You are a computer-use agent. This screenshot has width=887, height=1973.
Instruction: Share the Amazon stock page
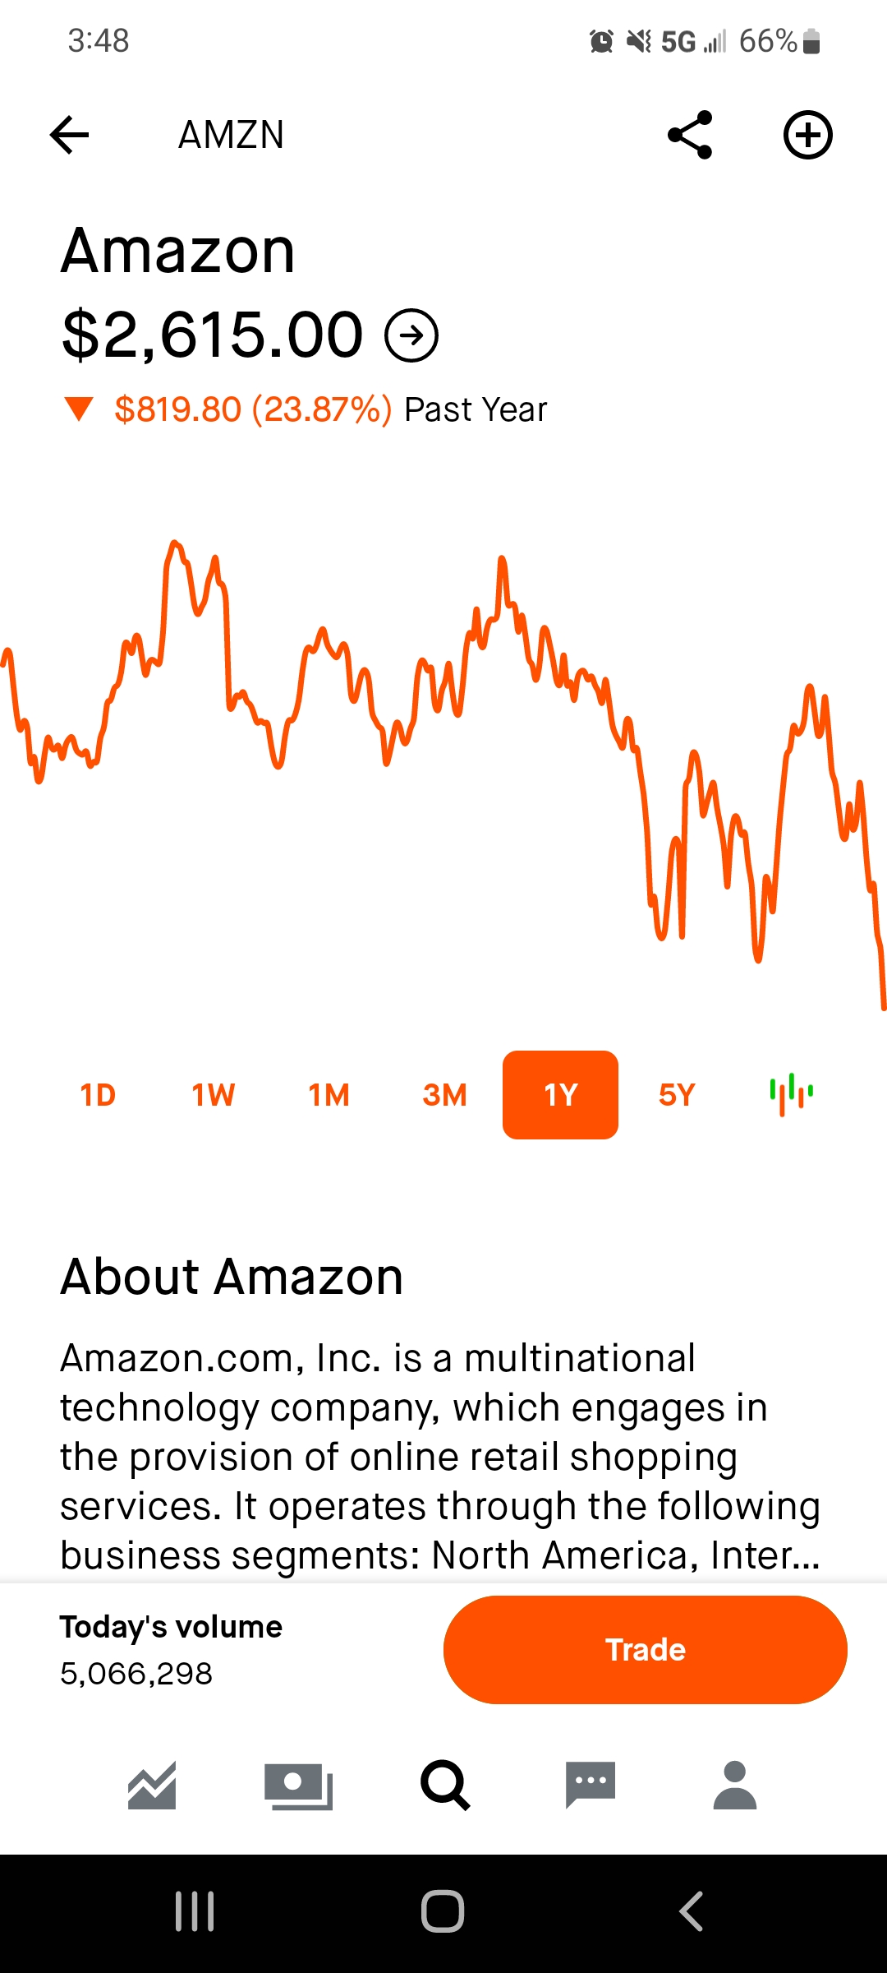click(690, 135)
